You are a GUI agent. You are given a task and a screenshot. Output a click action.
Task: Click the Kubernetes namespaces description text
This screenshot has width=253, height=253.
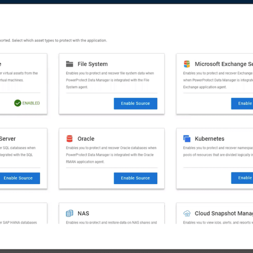coord(218,151)
